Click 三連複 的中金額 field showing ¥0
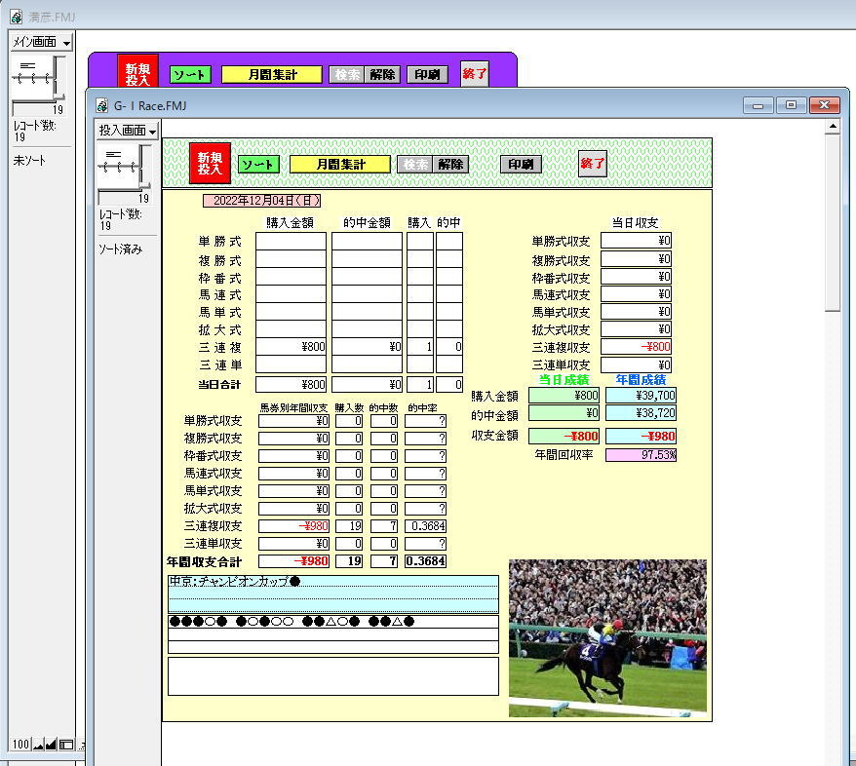Viewport: 856px width, 766px height. click(367, 346)
